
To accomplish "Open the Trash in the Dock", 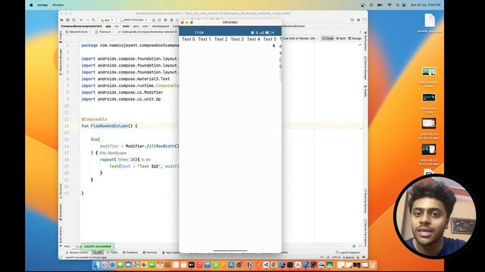I will 373,264.
